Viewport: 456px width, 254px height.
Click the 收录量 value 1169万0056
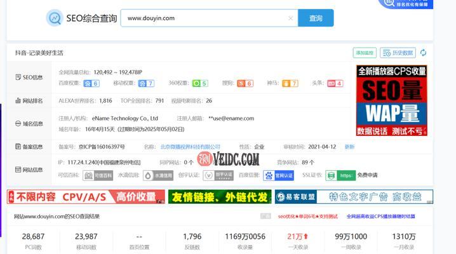point(245,237)
